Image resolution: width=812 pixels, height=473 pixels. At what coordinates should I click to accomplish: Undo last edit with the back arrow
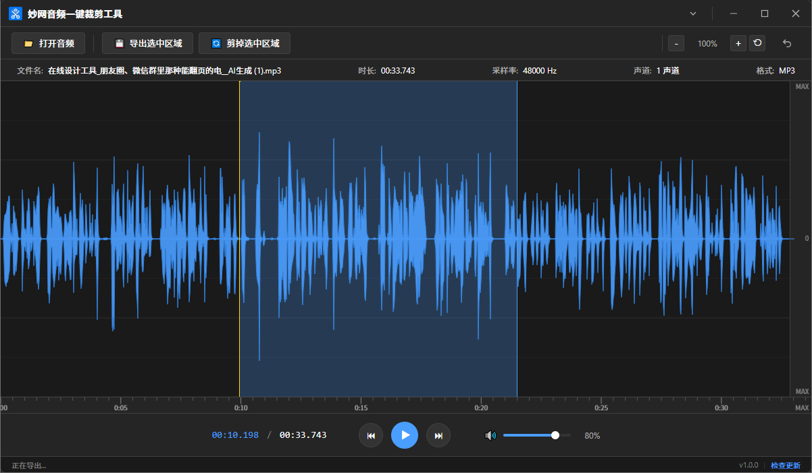pos(787,43)
